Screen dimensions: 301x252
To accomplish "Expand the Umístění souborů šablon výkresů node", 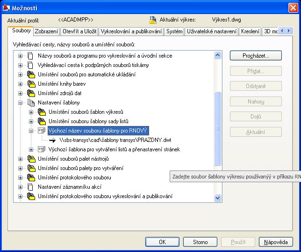I will [x=31, y=112].
